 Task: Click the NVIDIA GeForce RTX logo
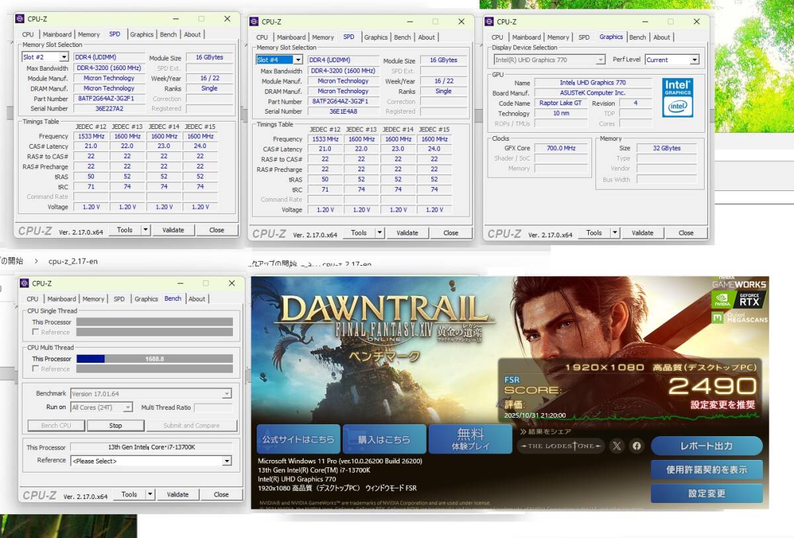point(738,299)
